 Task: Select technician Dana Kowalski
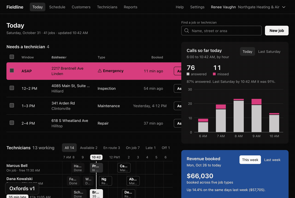point(19,179)
